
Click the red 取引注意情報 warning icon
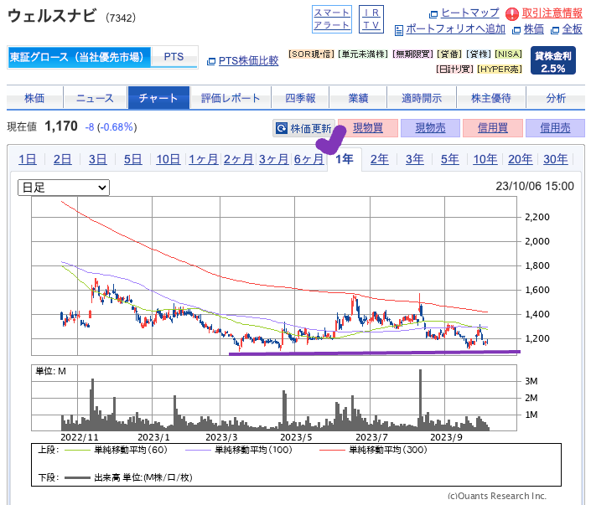click(512, 14)
